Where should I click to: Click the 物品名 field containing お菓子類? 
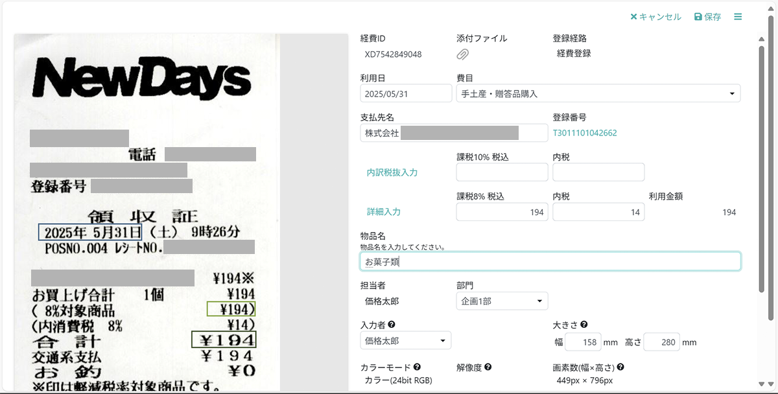pos(550,261)
